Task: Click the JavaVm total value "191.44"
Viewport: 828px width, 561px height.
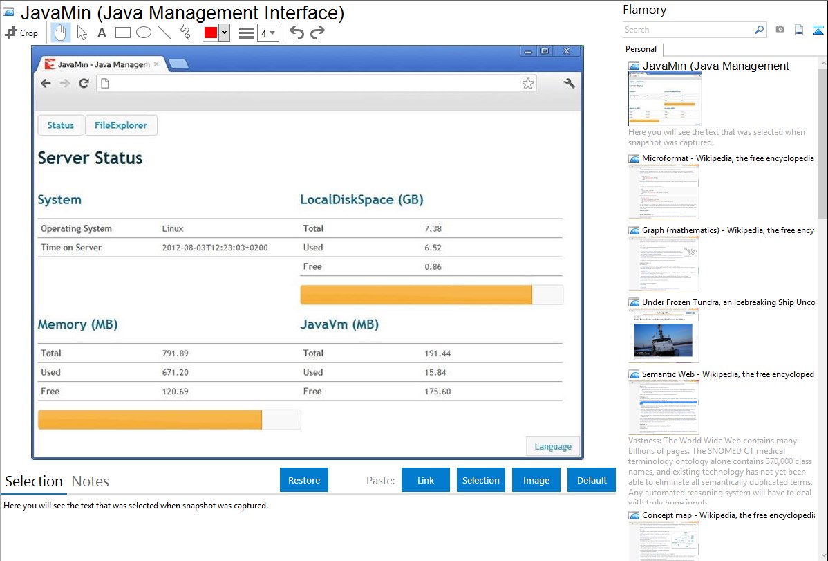Action: pyautogui.click(x=437, y=353)
